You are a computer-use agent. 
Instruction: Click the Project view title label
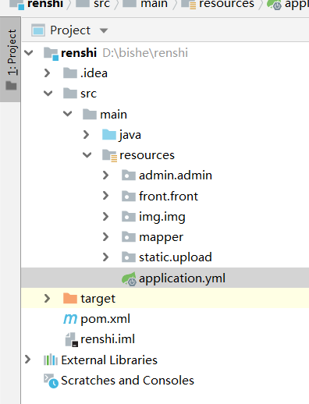70,30
